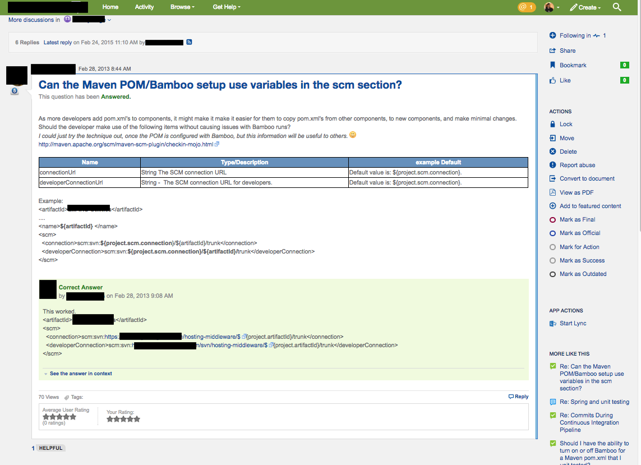The width and height of the screenshot is (641, 465).
Task: Open the notifications badge showing 1
Action: tap(527, 7)
